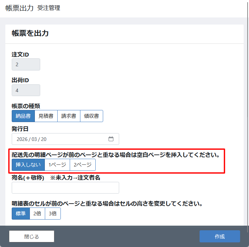Choose 2ページ blank page insertion

pos(83,165)
